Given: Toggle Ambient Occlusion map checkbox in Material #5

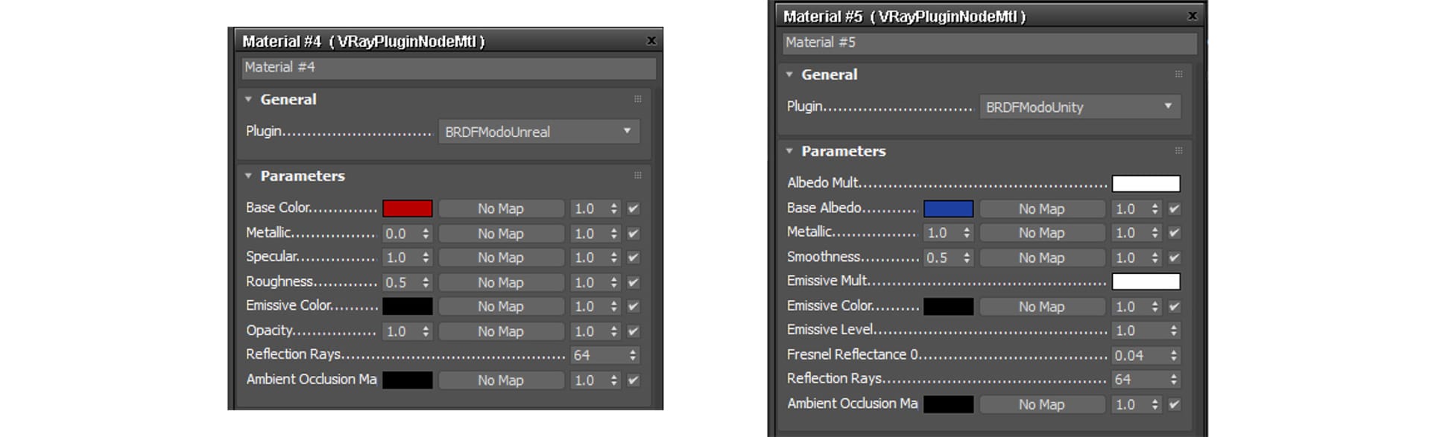Looking at the screenshot, I should [x=1175, y=404].
